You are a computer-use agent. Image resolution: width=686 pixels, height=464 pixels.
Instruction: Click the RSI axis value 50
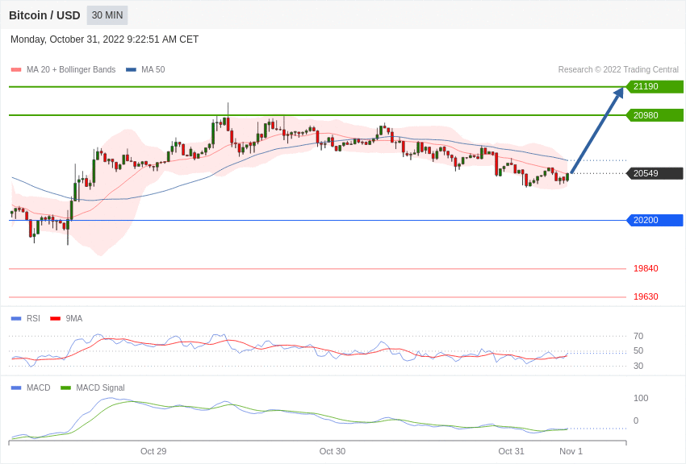(x=638, y=350)
